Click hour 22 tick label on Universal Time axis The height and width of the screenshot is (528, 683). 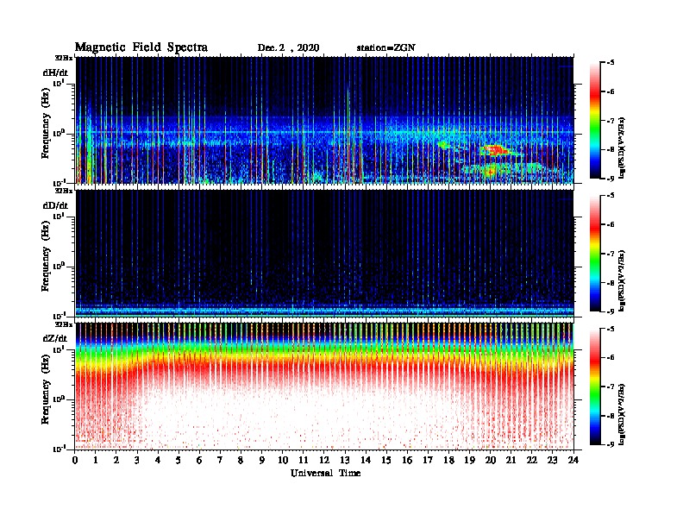pos(532,460)
